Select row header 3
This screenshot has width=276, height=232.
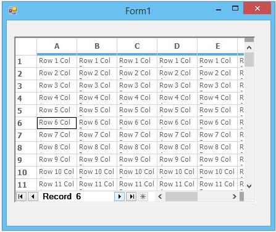(x=26, y=86)
